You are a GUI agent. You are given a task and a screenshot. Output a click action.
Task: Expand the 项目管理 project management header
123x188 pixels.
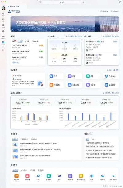88,36
